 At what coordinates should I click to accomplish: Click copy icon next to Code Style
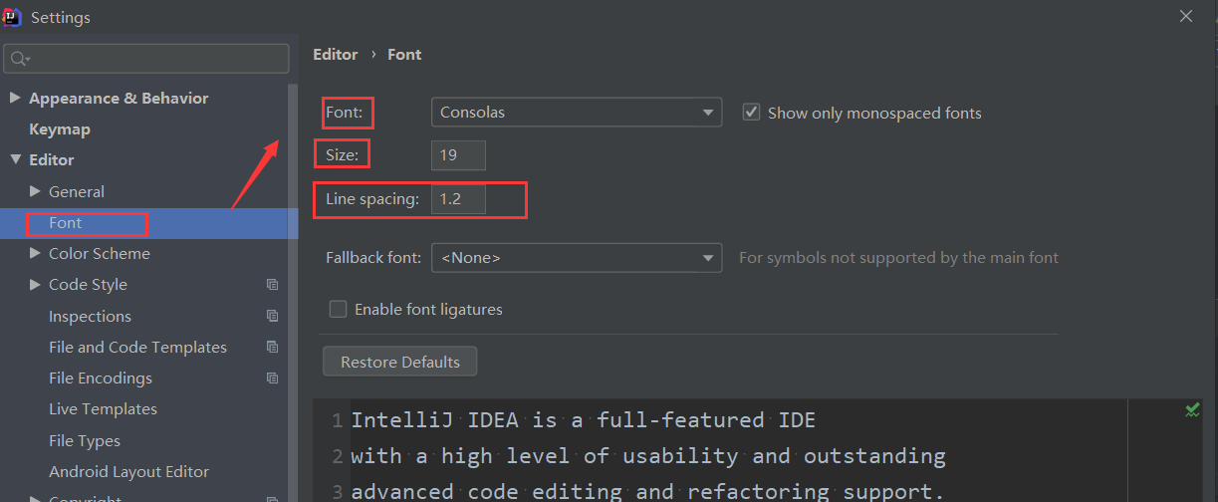point(272,285)
